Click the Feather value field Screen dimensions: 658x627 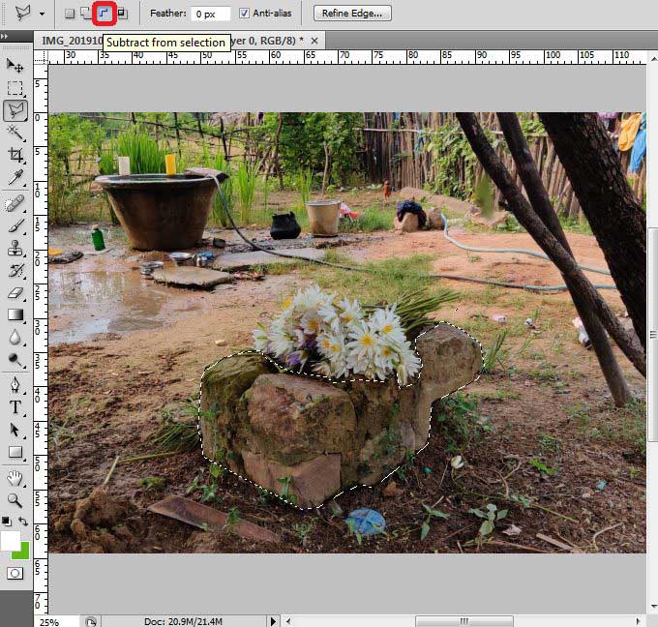coord(211,14)
